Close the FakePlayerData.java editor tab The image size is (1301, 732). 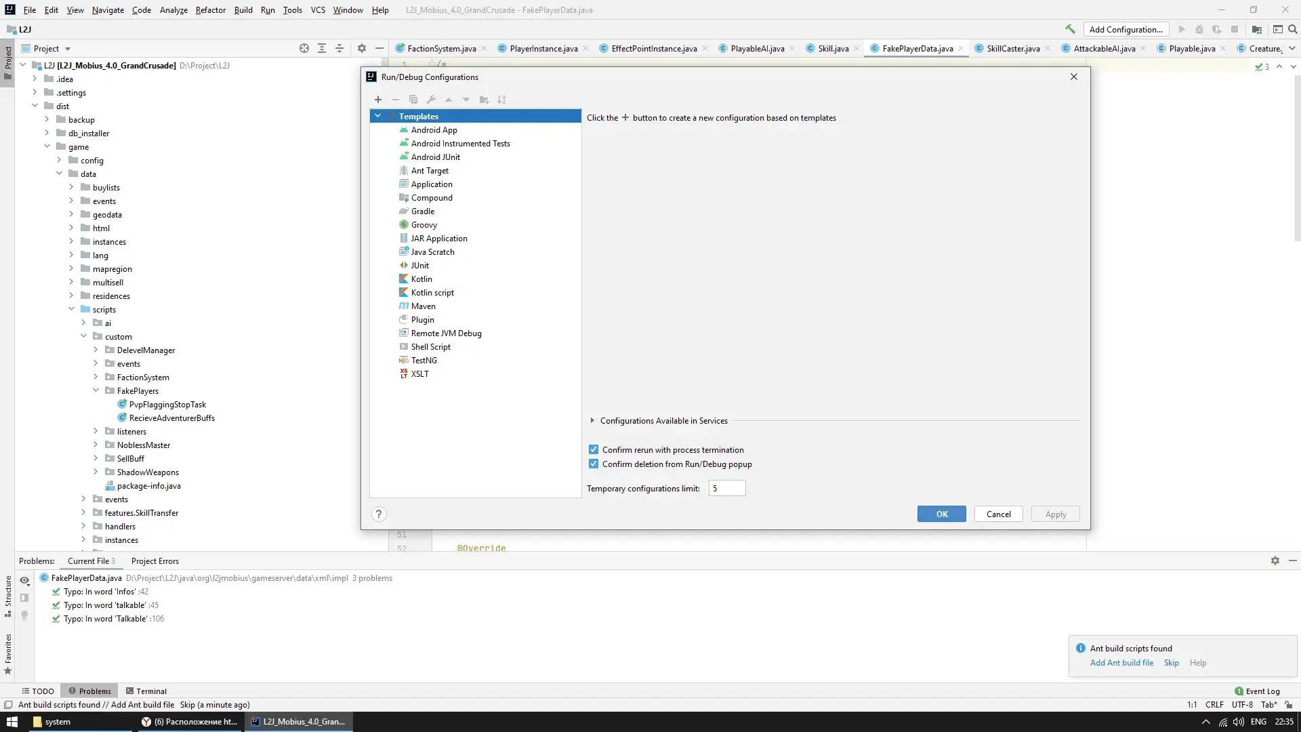(x=961, y=48)
